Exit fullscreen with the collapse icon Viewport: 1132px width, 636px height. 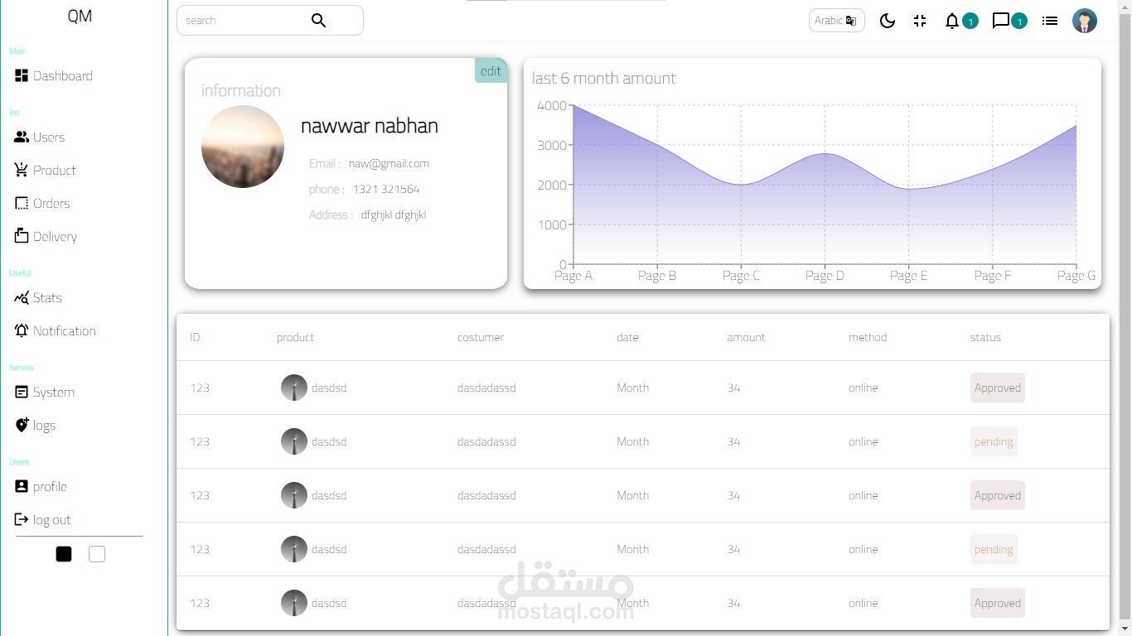(920, 21)
